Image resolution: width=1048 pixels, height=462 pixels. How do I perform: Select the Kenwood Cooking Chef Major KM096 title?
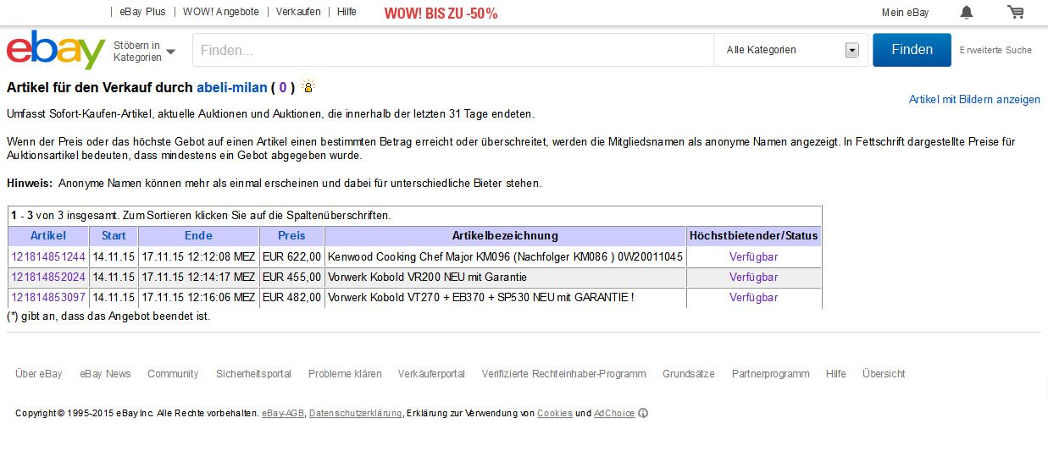tap(505, 256)
